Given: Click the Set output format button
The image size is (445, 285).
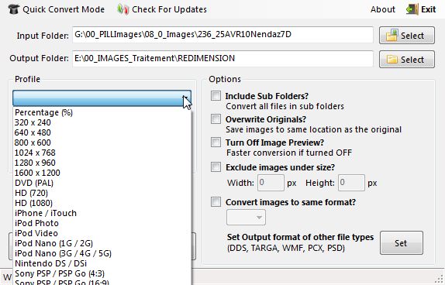Looking at the screenshot, I should [402, 242].
